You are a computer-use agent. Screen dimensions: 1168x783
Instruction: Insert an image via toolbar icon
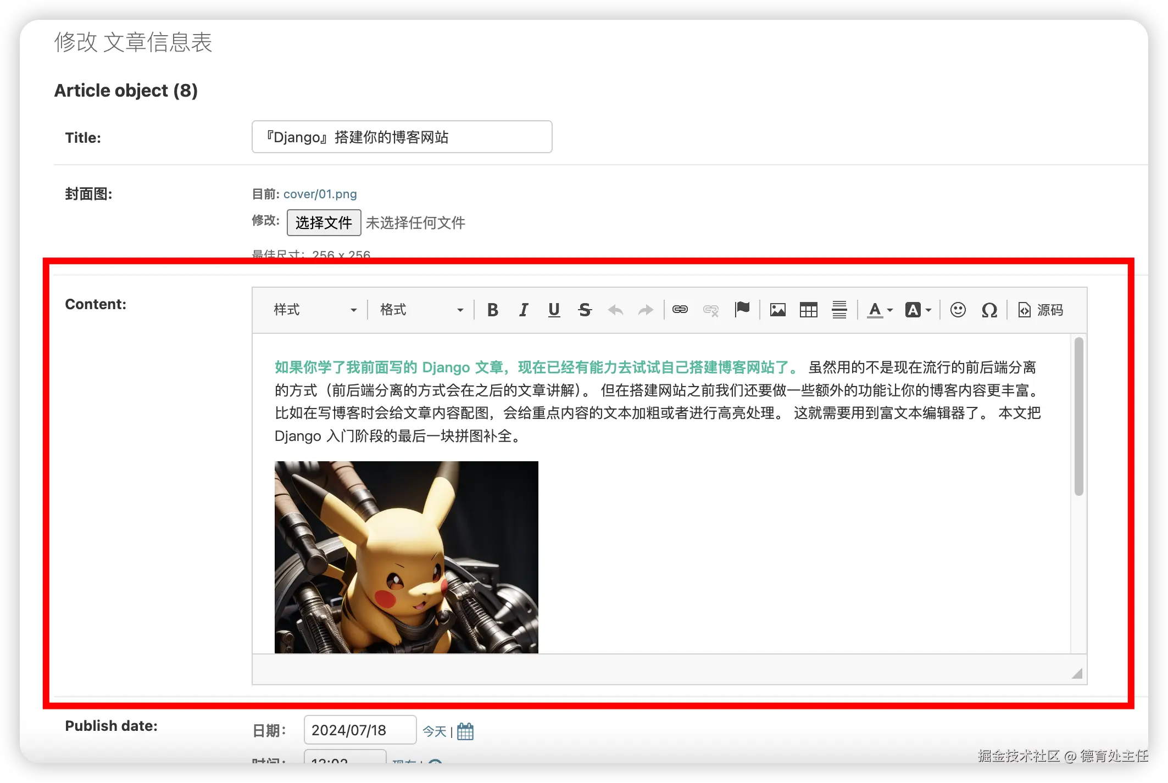click(x=777, y=310)
